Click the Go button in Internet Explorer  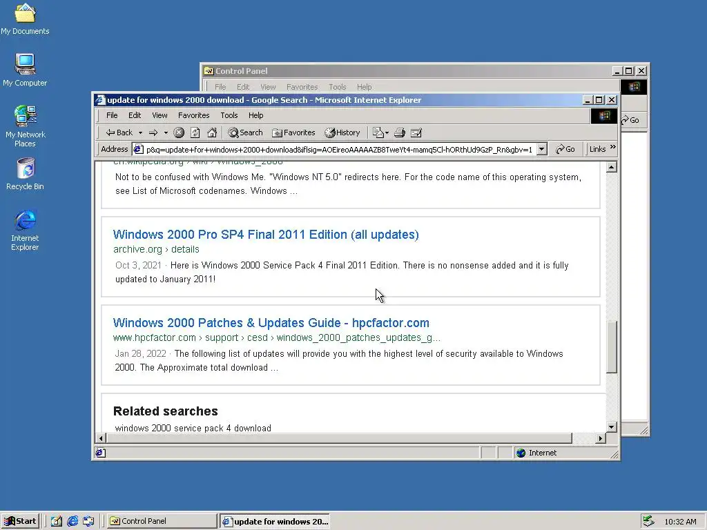(565, 149)
